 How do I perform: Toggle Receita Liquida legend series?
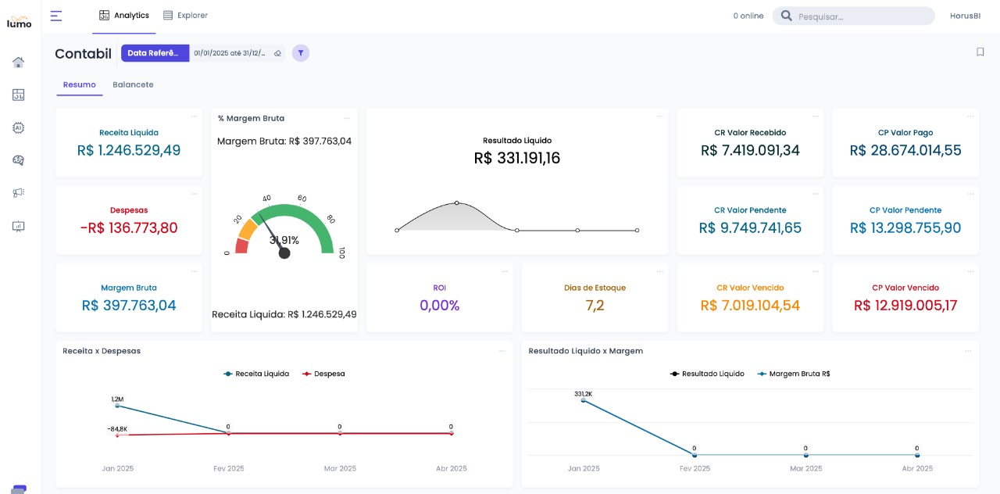[256, 374]
